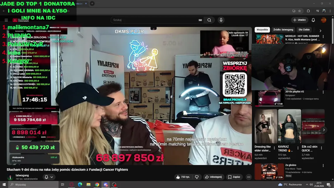The image size is (334, 188).
Task: Start voice search with the microphone icon
Action: pos(221,20)
